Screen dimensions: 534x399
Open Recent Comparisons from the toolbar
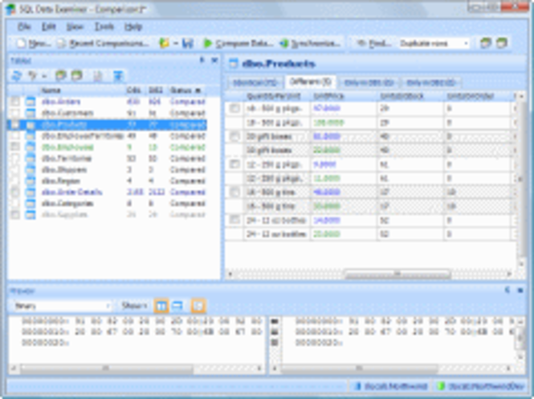pyautogui.click(x=104, y=43)
